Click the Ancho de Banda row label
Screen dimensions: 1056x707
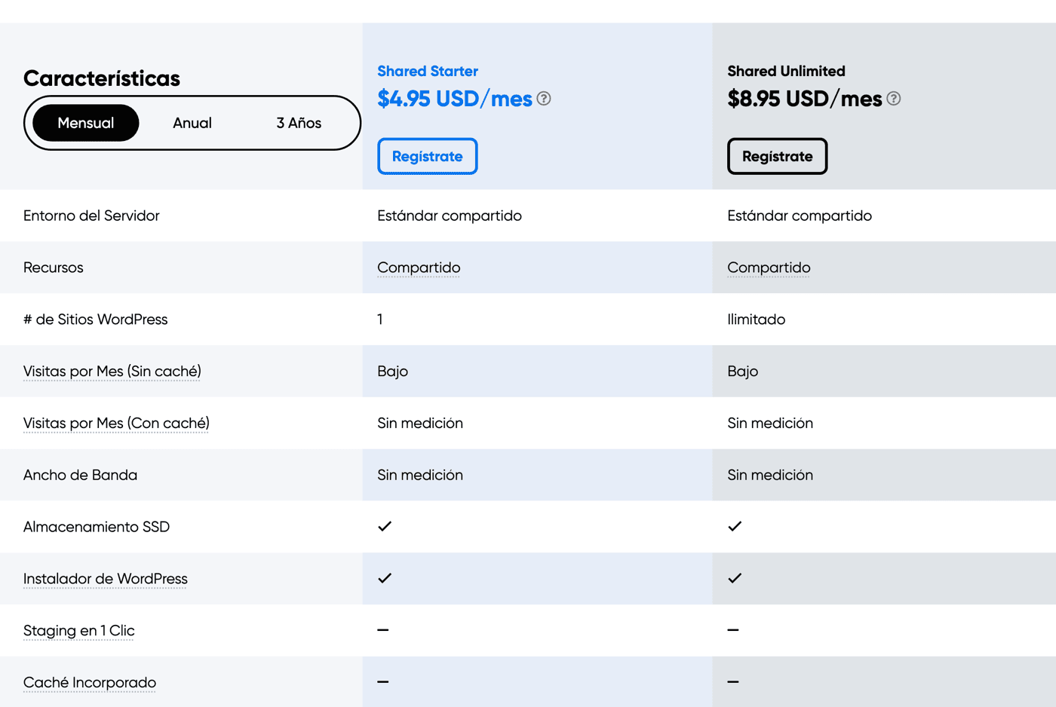80,475
